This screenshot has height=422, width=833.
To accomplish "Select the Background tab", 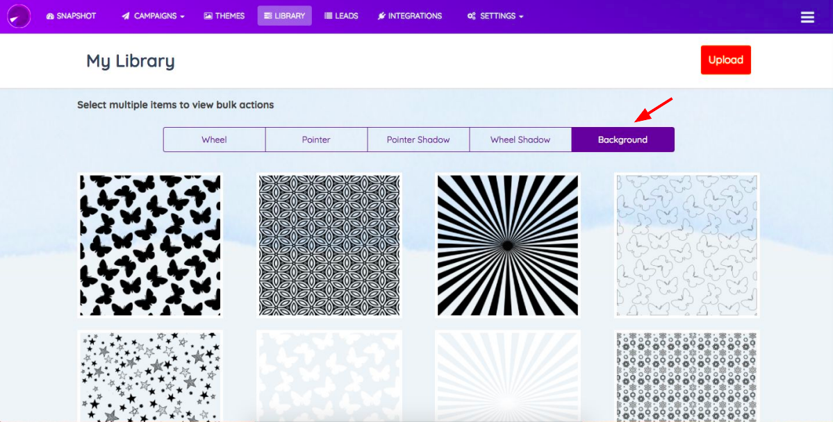I will tap(622, 140).
